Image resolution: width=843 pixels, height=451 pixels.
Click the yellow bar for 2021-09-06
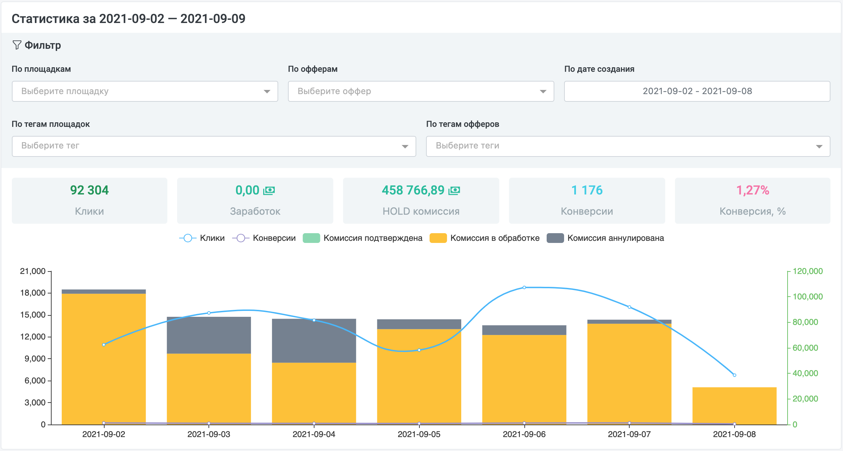(x=524, y=380)
